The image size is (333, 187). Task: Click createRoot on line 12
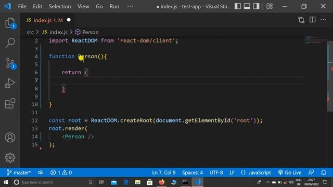tap(136, 121)
